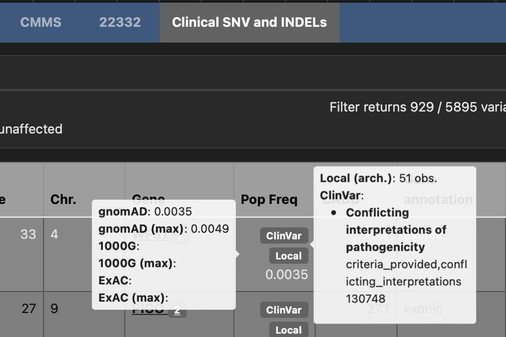Image resolution: width=506 pixels, height=337 pixels.
Task: Sort by the Pop Freq column header
Action: point(269,199)
